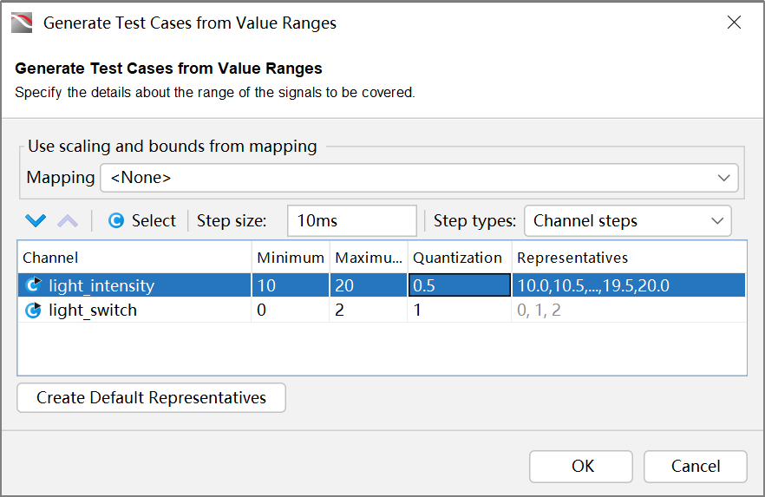This screenshot has width=765, height=497.
Task: Click the Maximum cell of light_switch
Action: click(368, 310)
